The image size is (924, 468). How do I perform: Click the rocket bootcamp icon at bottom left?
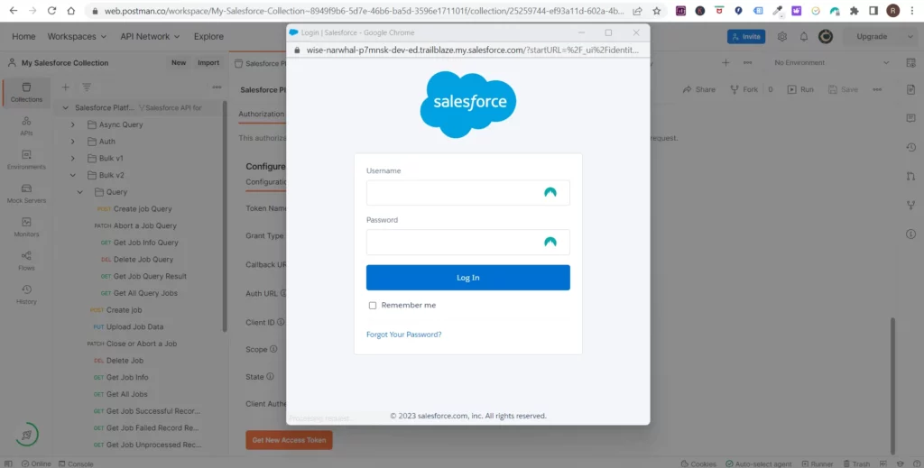(26, 435)
